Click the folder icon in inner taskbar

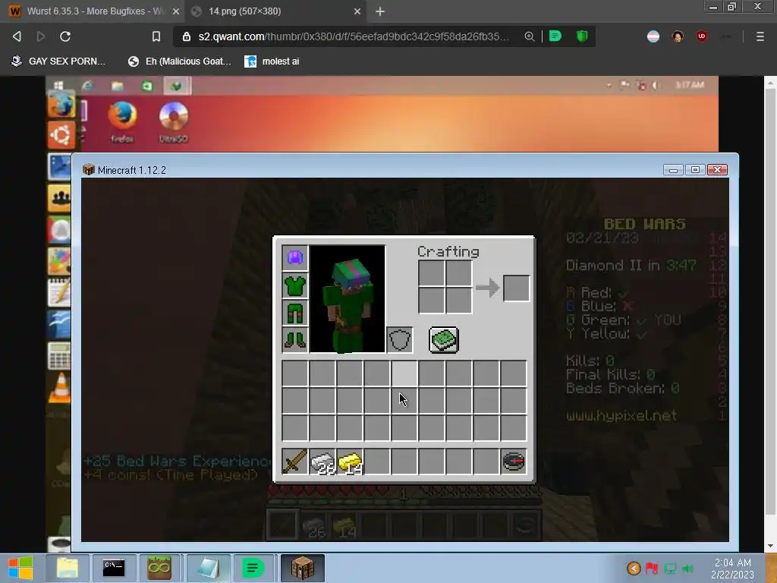click(x=118, y=86)
